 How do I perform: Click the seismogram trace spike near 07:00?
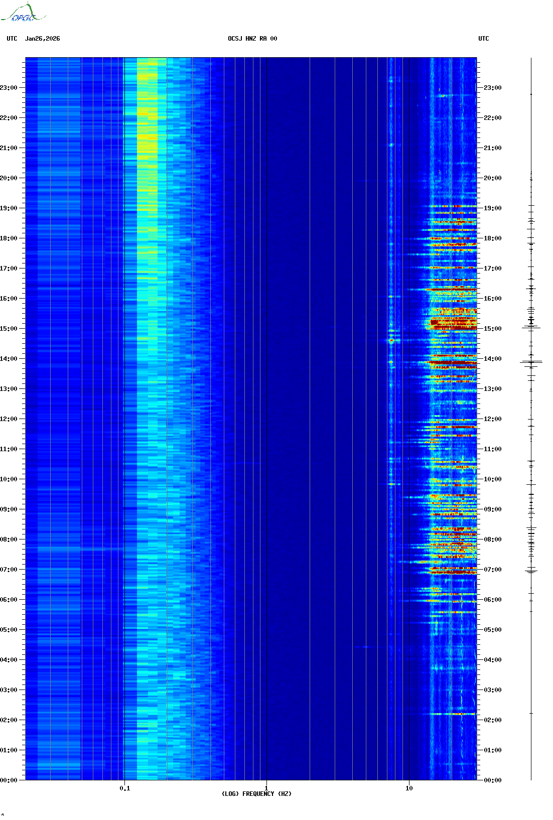point(531,571)
